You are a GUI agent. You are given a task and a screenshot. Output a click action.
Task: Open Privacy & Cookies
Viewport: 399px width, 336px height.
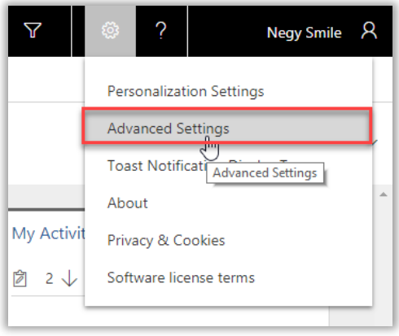coord(166,240)
